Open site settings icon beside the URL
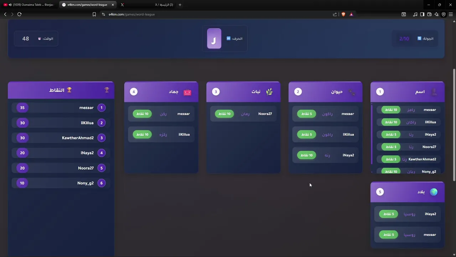The image size is (456, 257). point(103,14)
